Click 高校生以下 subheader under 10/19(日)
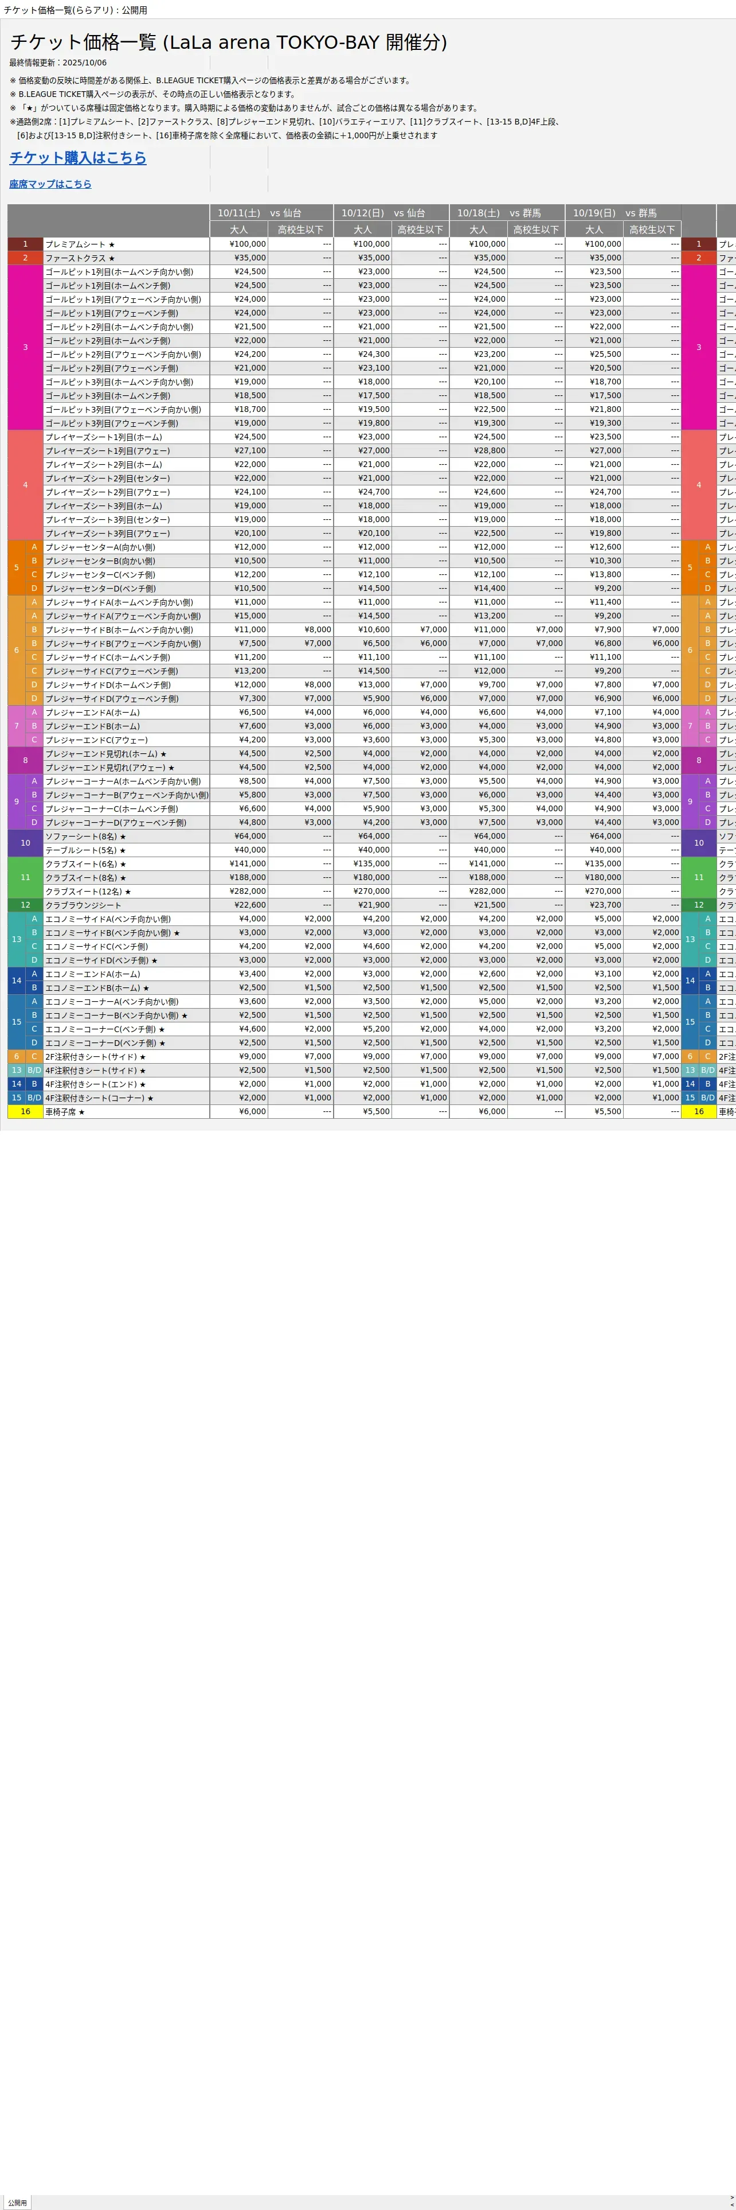 coord(652,229)
